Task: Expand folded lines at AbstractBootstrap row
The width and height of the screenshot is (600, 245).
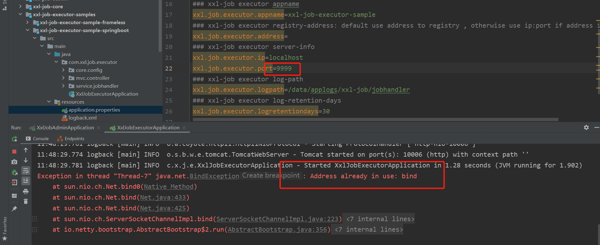Action: pos(35,229)
